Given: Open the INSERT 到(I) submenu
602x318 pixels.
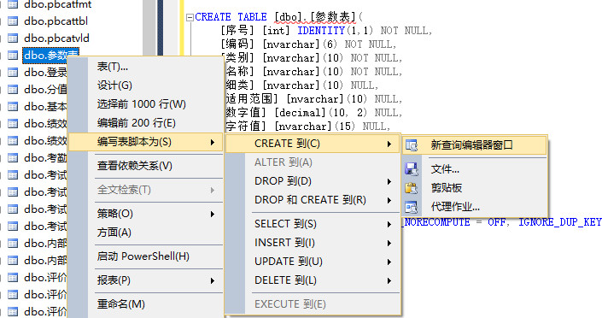Looking at the screenshot, I should click(x=313, y=243).
